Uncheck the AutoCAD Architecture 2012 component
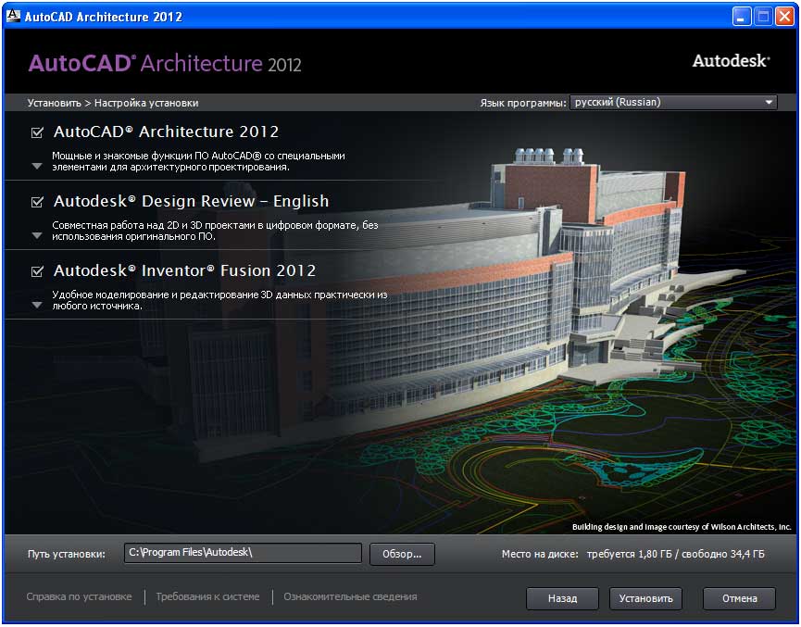This screenshot has width=801, height=627. coord(38,132)
